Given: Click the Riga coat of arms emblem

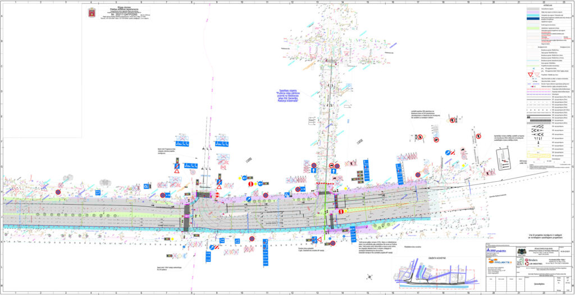Looking at the screenshot, I should [x=92, y=13].
